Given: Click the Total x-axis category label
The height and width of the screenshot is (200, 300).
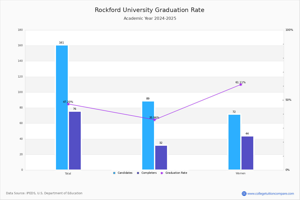Looking at the screenshot, I should click(68, 173).
